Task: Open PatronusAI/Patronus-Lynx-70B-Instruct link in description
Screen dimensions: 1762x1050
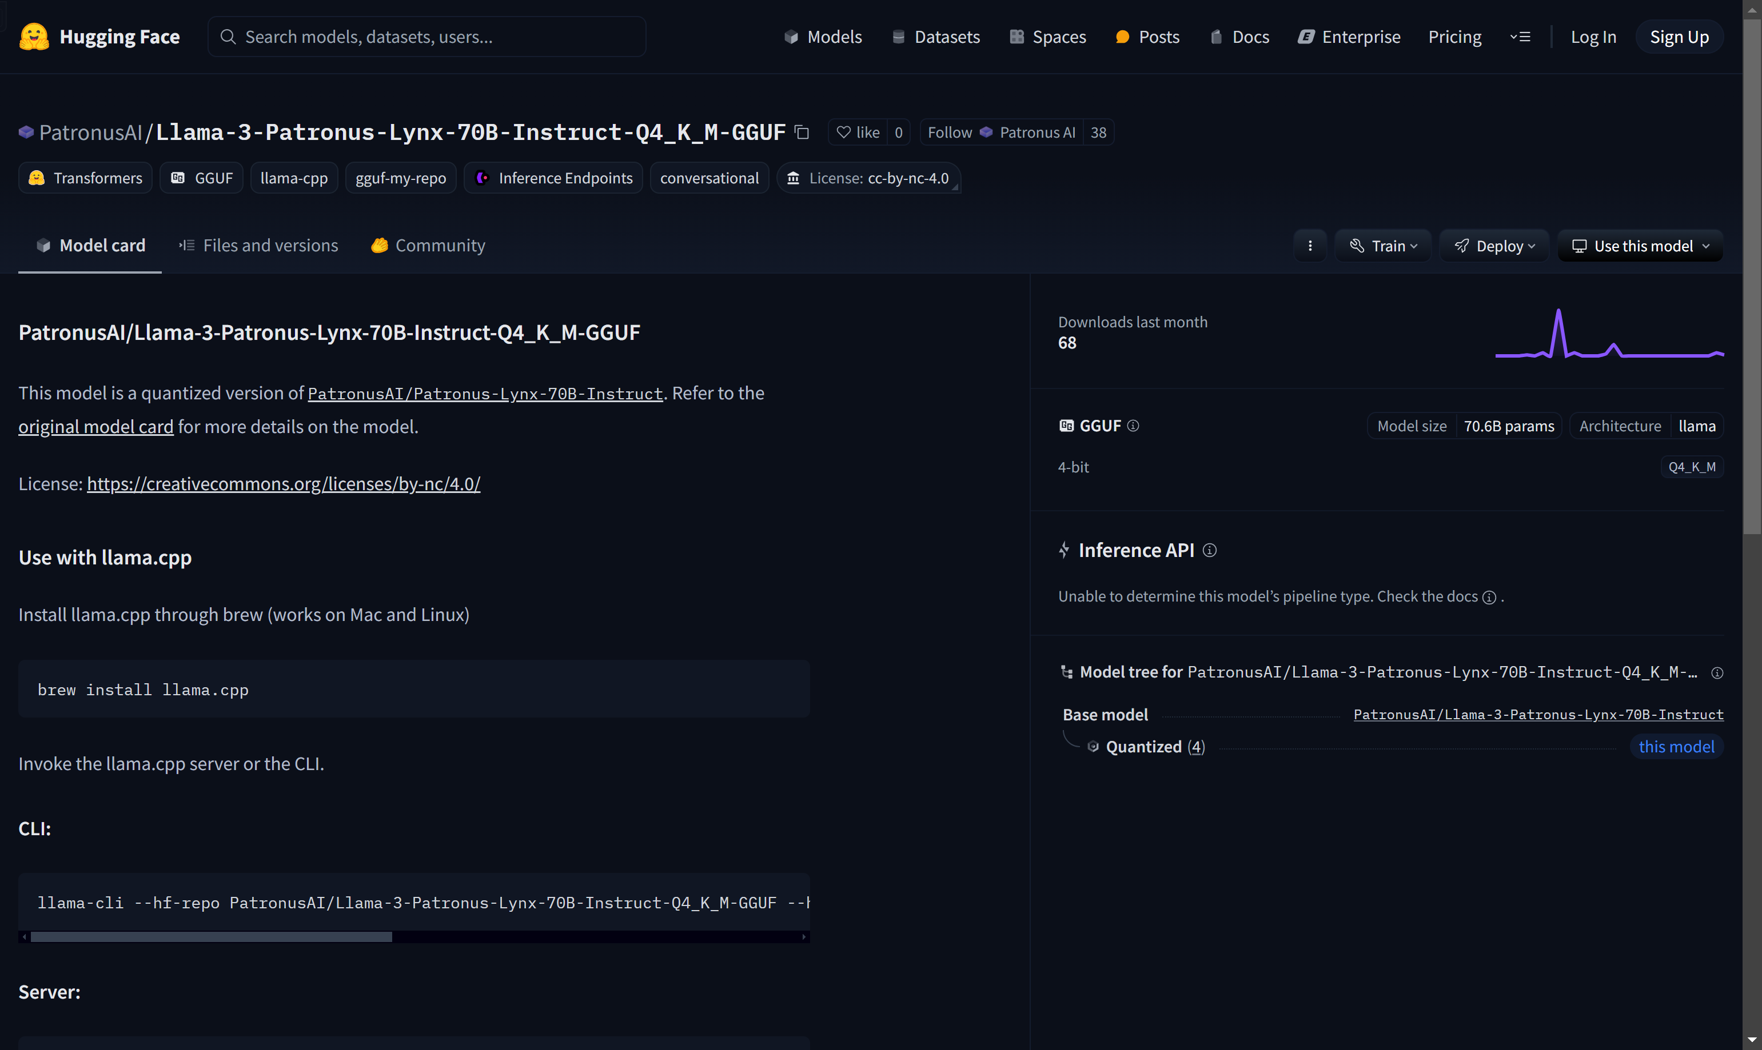Action: (485, 394)
